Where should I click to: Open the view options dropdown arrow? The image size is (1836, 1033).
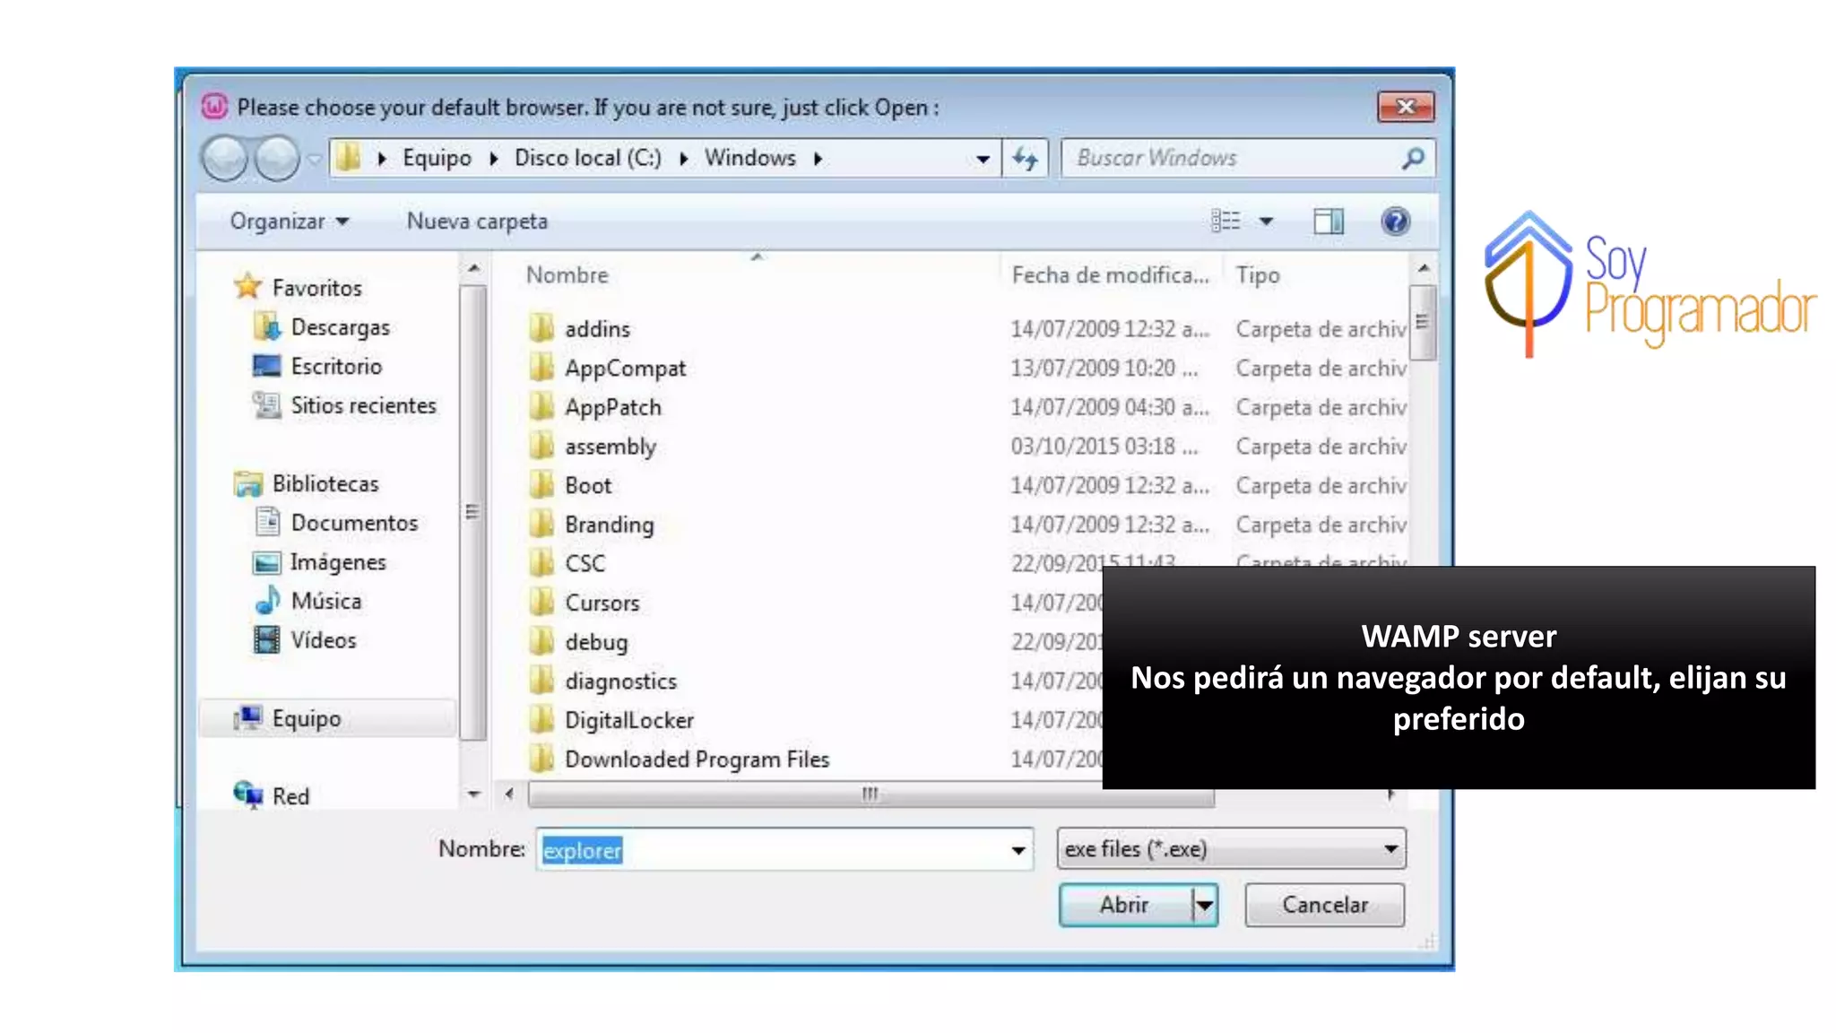(1266, 221)
